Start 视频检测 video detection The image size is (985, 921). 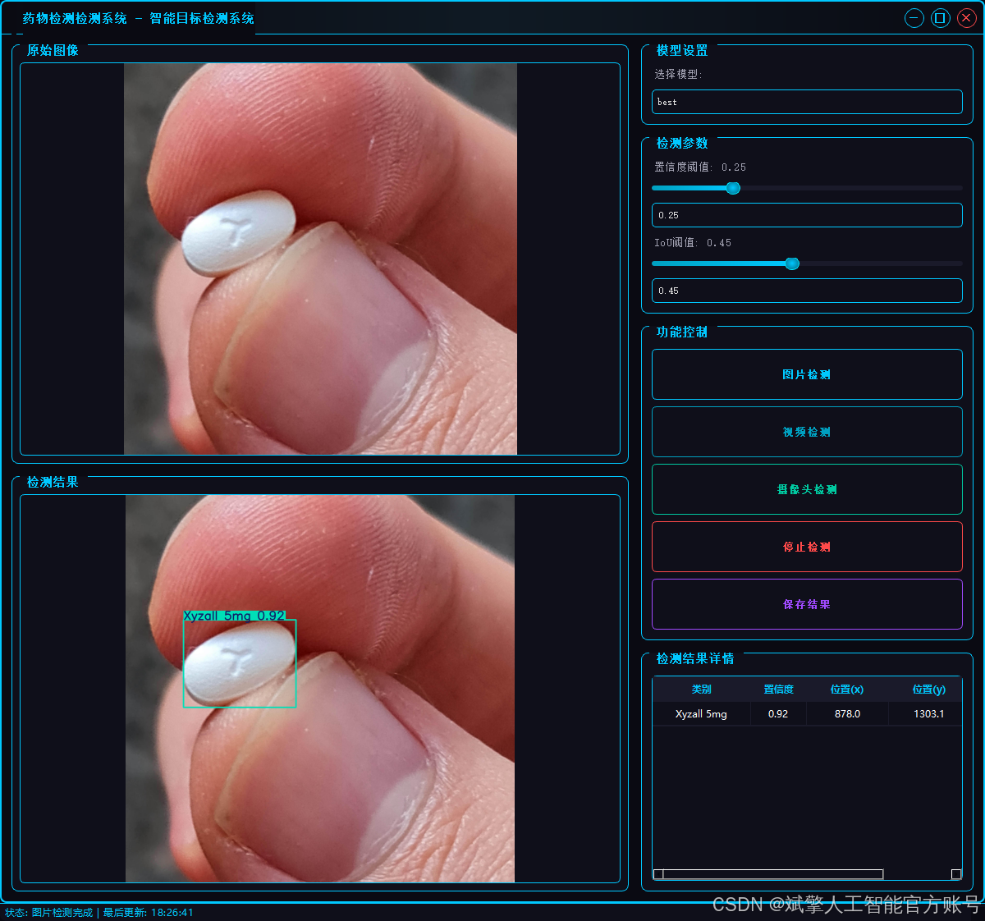coord(807,432)
